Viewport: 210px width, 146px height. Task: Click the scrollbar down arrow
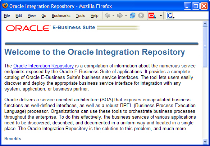pyautogui.click(x=205, y=141)
